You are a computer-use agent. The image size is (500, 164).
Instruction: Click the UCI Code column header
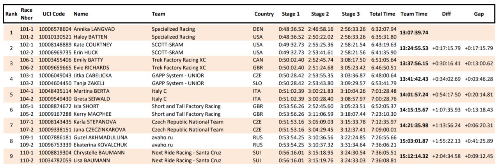53,14
